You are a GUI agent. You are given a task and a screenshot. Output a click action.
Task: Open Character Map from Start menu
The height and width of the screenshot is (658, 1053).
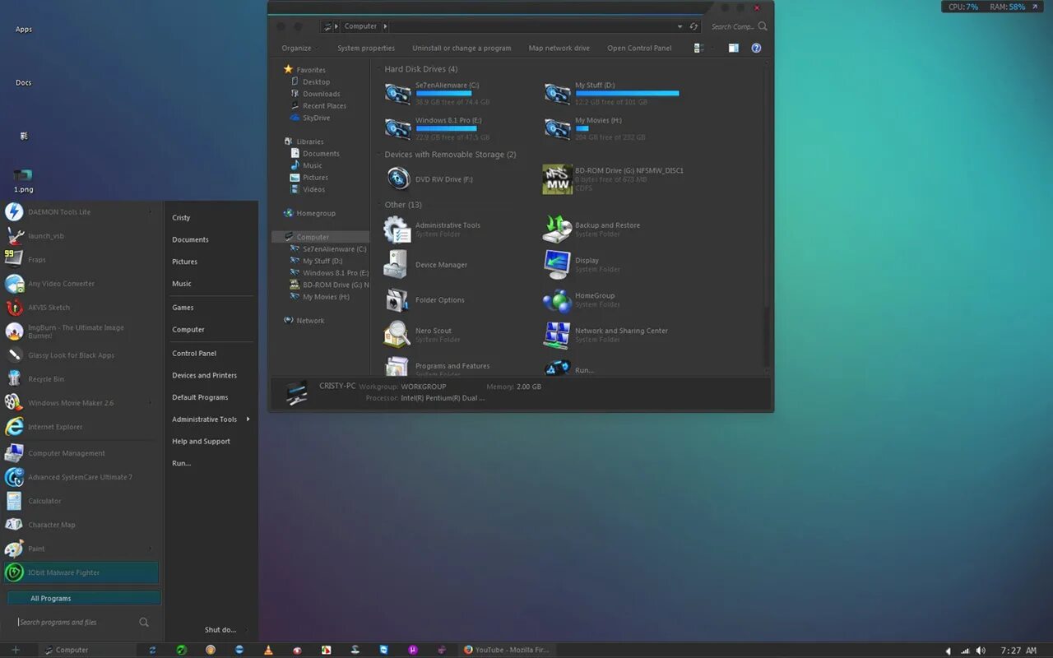tap(80, 525)
